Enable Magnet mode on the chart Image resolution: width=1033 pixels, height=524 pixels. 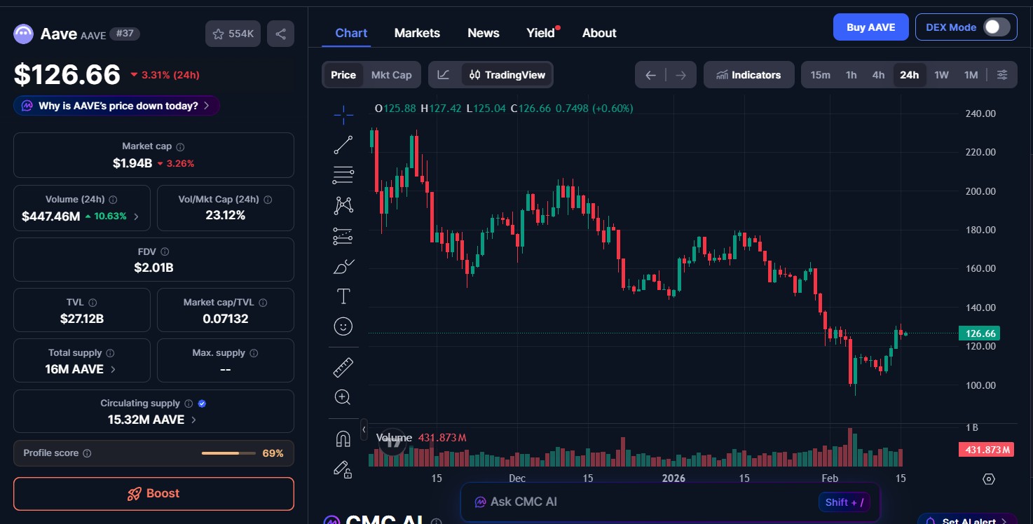[x=343, y=437]
